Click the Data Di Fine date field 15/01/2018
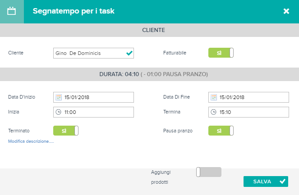 click(248, 97)
